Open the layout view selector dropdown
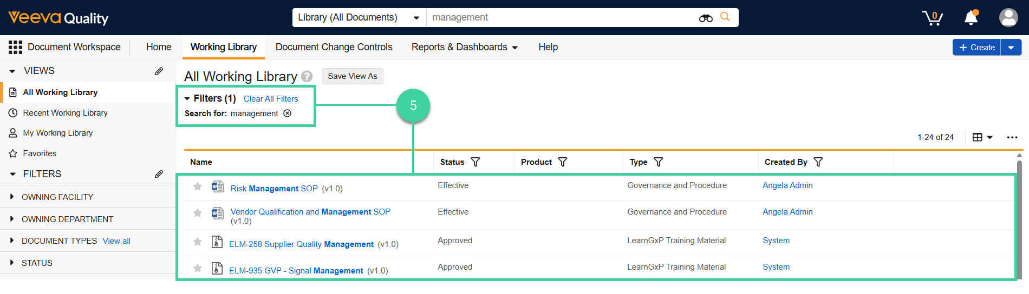 (982, 137)
